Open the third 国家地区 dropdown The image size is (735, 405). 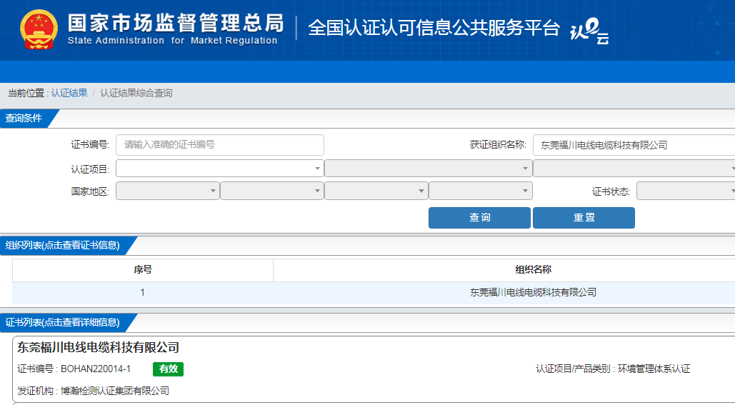coord(376,191)
